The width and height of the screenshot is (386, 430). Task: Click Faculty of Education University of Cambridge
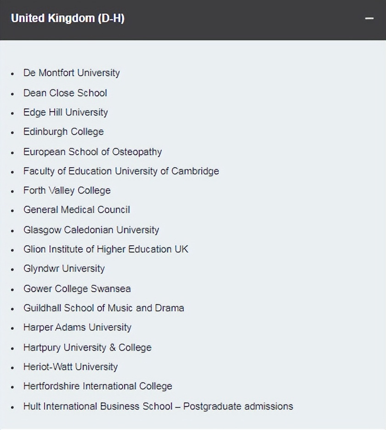pos(121,171)
